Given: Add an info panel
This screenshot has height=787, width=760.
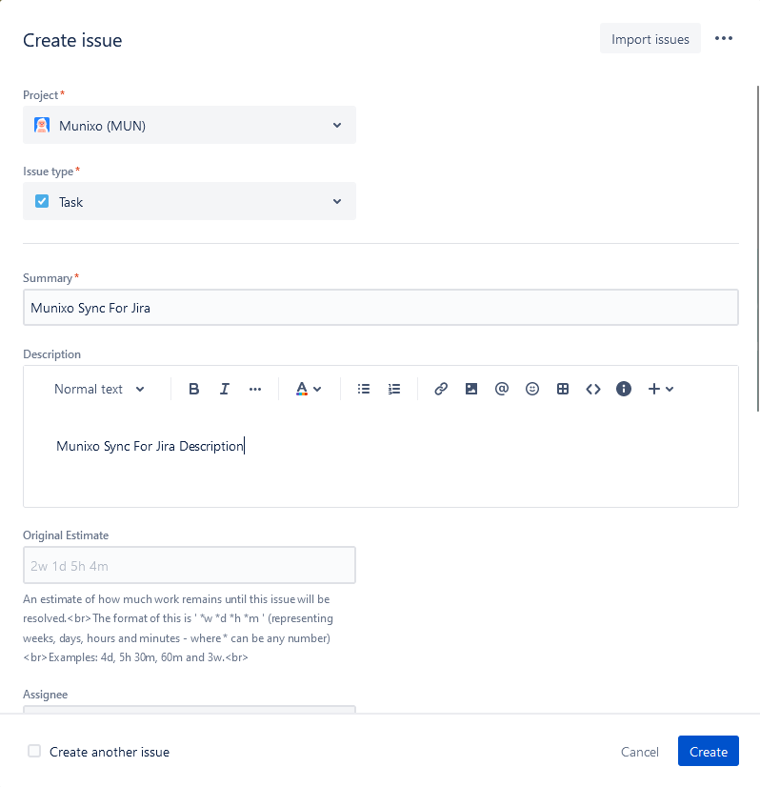Looking at the screenshot, I should click(x=624, y=389).
